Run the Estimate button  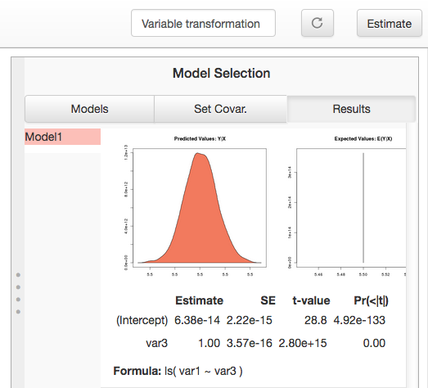click(x=390, y=23)
